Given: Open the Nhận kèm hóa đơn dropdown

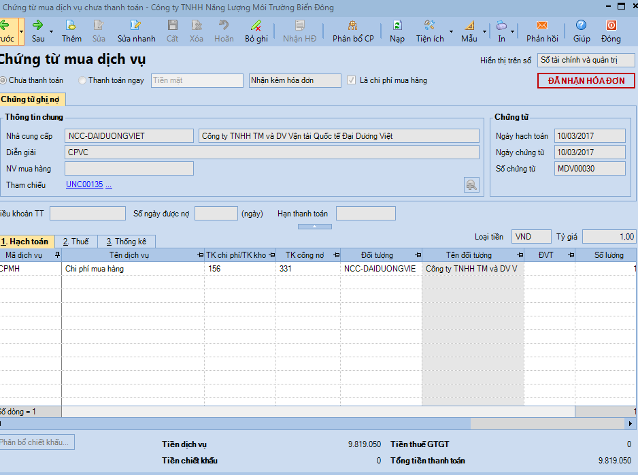Looking at the screenshot, I should [x=295, y=80].
